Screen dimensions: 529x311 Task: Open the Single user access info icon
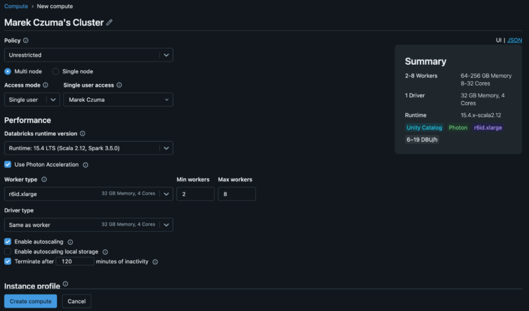pyautogui.click(x=119, y=85)
